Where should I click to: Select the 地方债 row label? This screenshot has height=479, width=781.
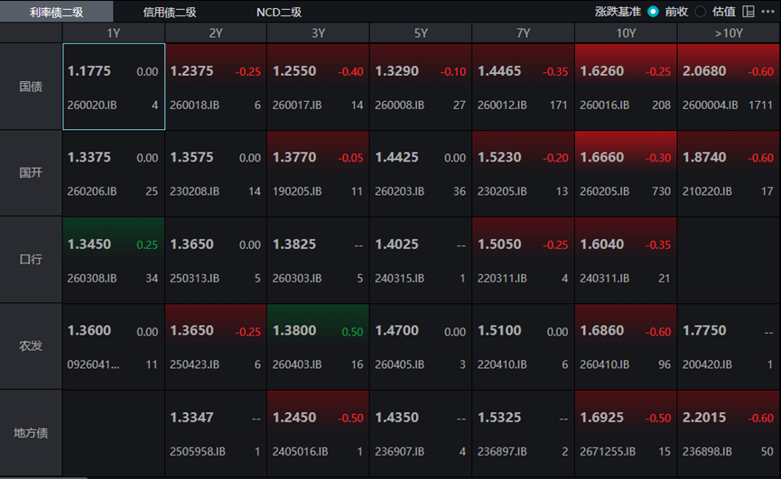(31, 433)
